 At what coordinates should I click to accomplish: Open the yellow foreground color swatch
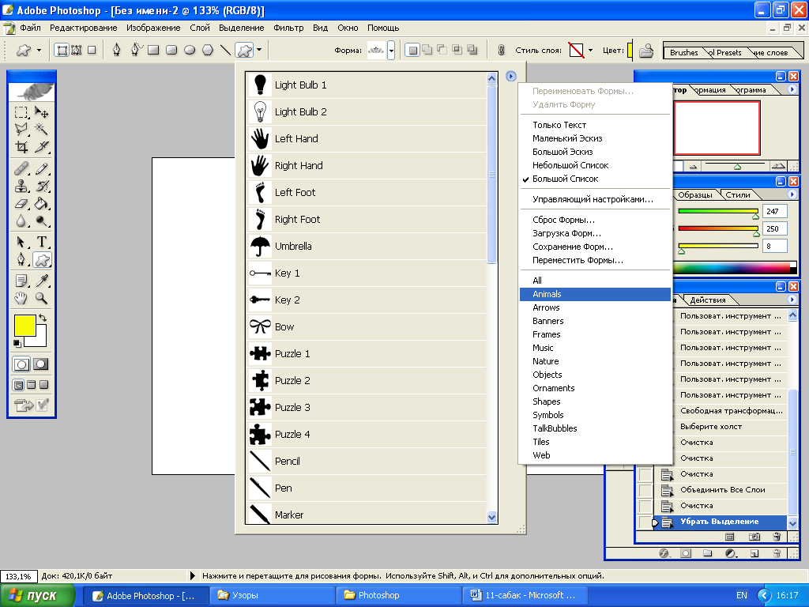24,325
